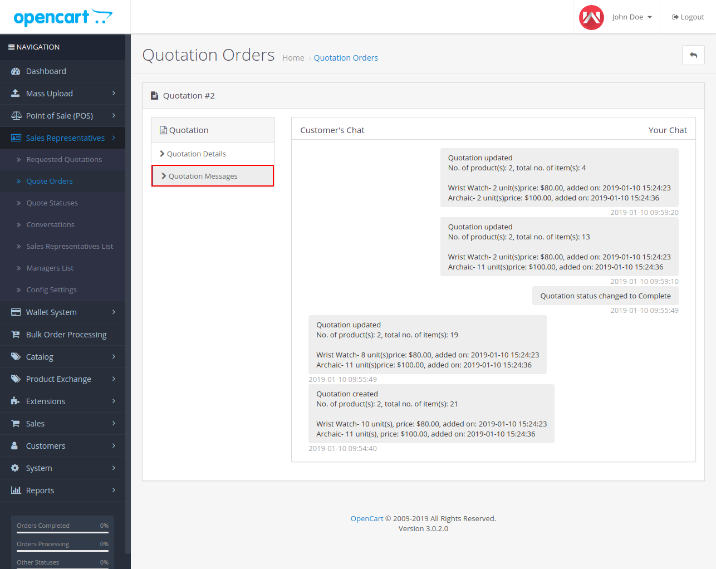The height and width of the screenshot is (569, 716).
Task: Click John Doe's avatar image
Action: [591, 17]
